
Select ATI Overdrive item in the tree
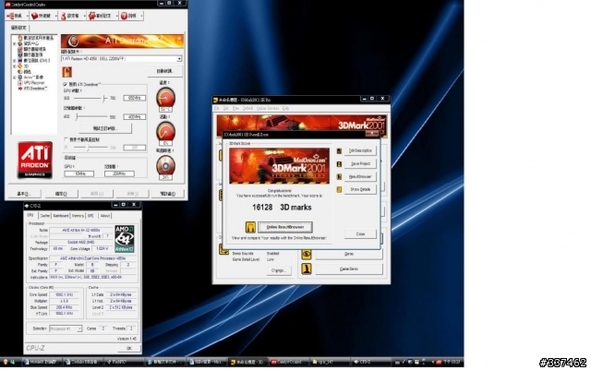(x=35, y=89)
